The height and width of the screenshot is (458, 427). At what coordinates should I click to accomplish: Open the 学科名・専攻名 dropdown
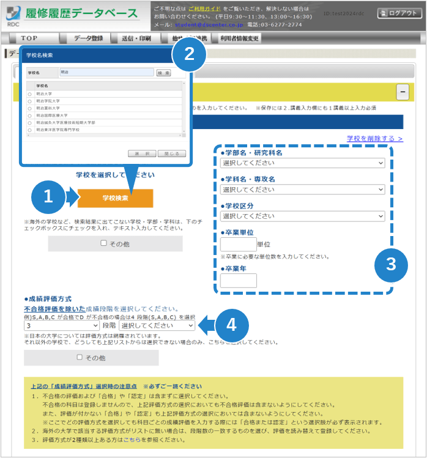click(x=302, y=190)
